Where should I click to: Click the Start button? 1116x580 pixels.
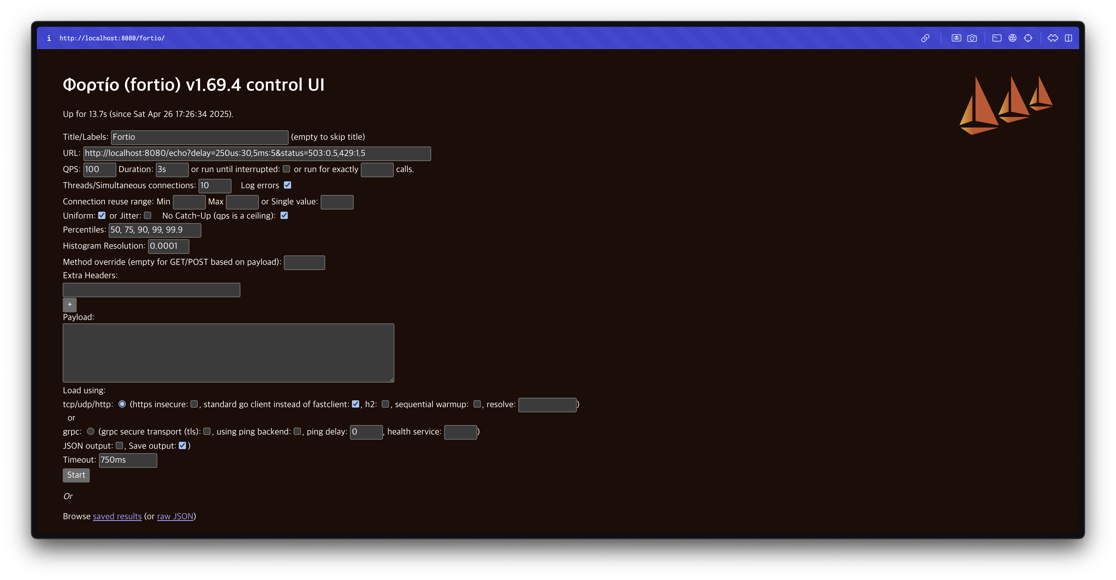76,475
